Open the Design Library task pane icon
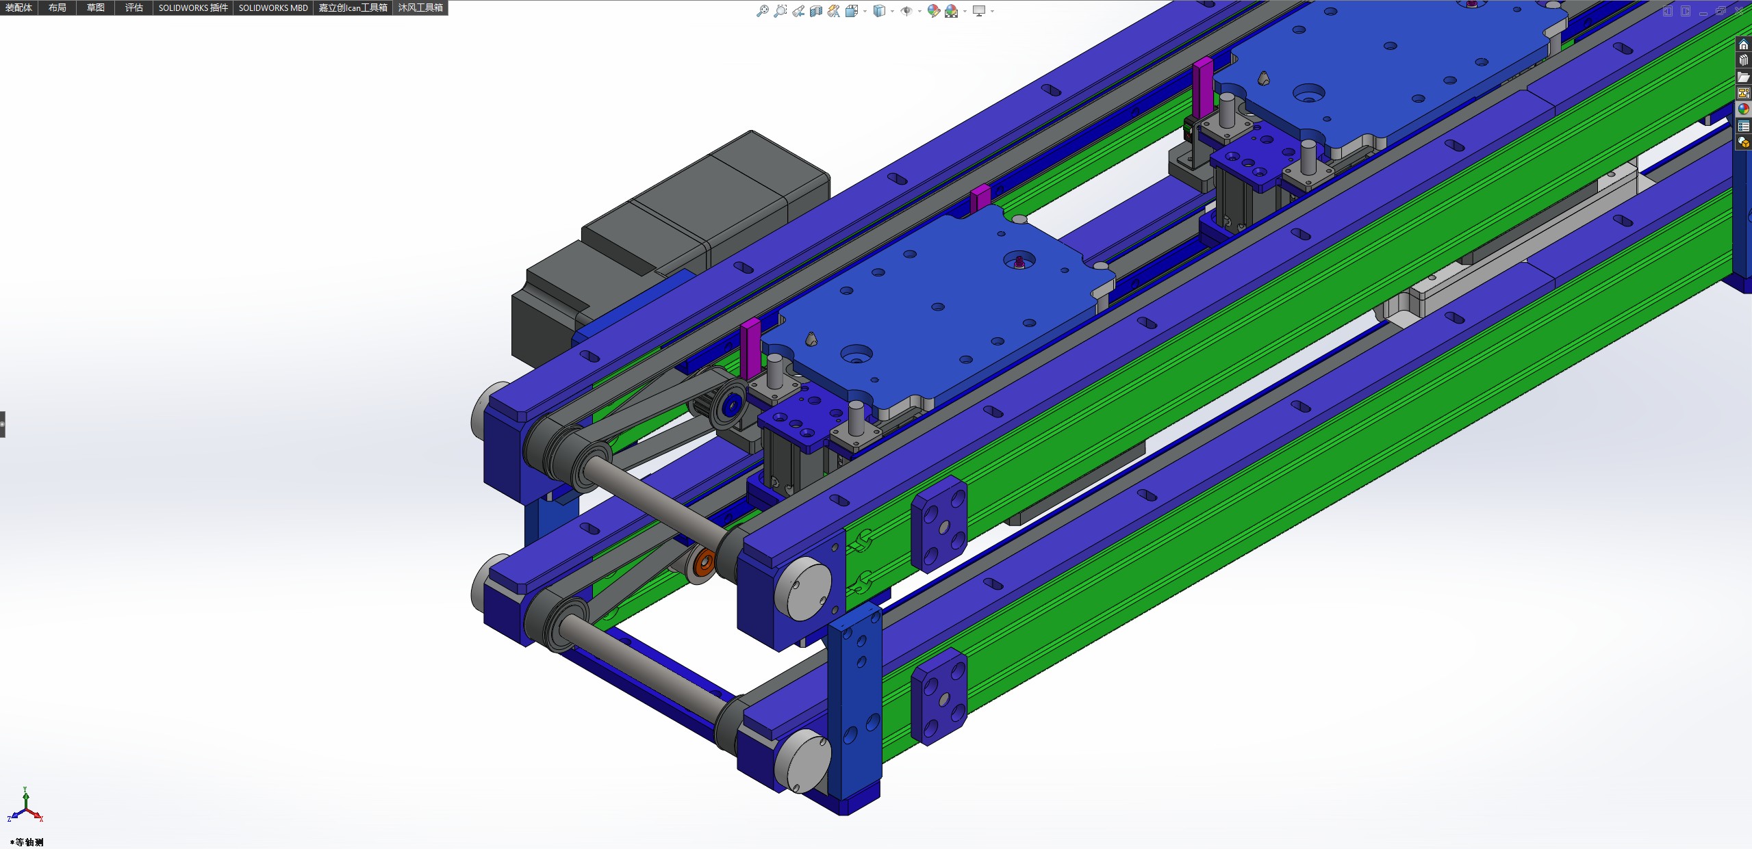Viewport: 1752px width, 849px height. click(x=1743, y=60)
